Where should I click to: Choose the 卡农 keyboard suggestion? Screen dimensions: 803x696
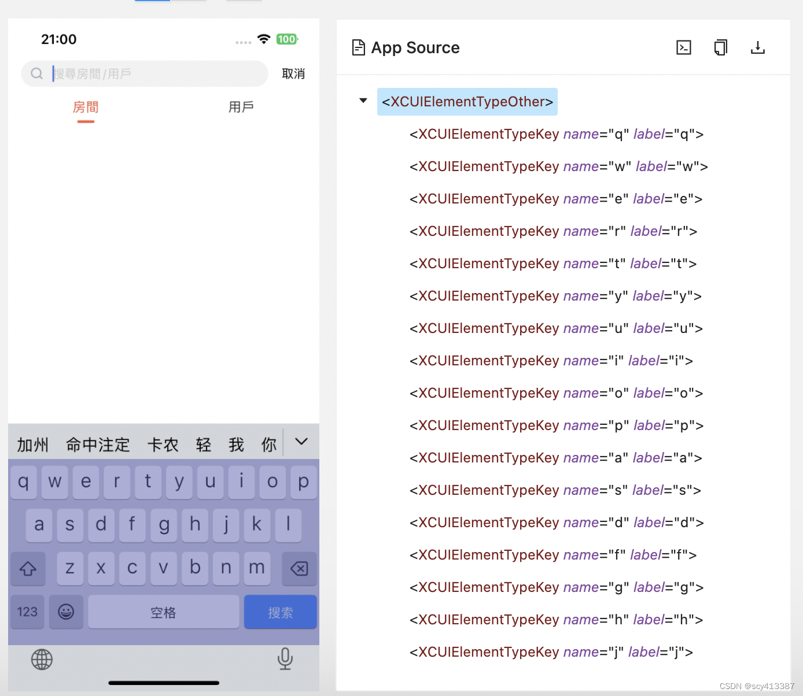click(163, 445)
